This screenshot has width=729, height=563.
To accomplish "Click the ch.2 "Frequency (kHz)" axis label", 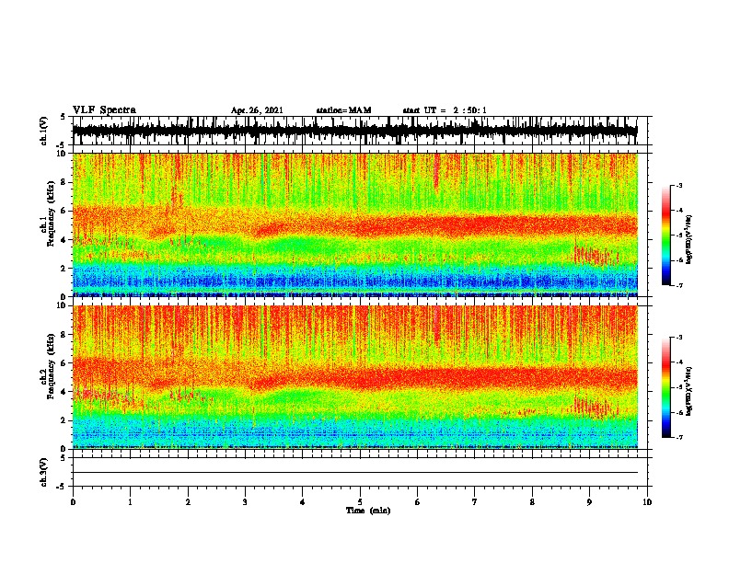I will click(x=51, y=366).
